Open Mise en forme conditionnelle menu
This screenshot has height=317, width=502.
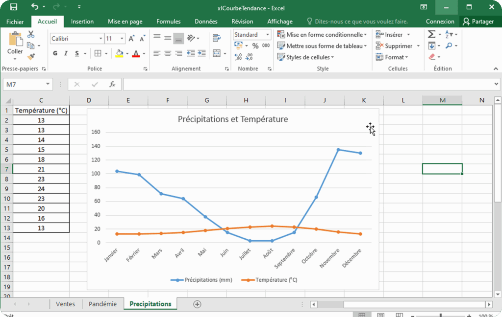point(322,35)
